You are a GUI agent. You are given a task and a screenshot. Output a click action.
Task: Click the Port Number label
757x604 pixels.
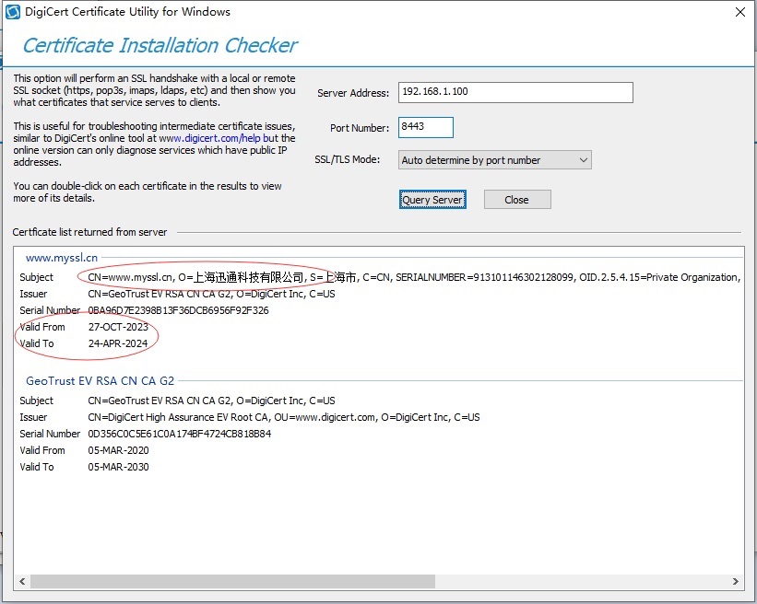[360, 128]
